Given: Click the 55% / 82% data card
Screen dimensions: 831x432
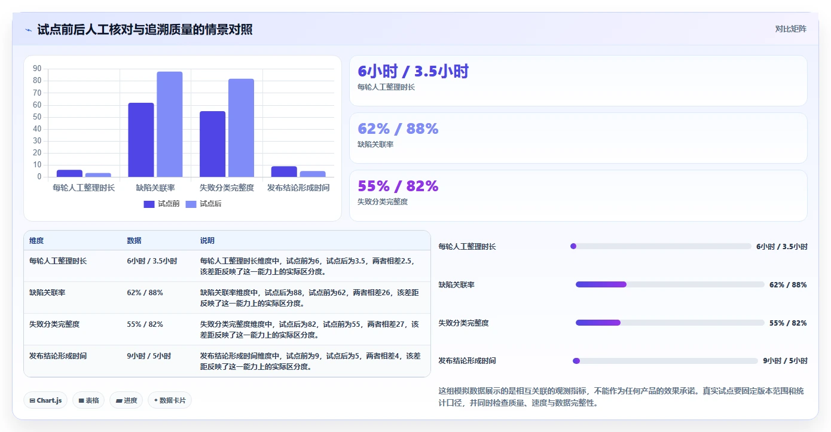Looking at the screenshot, I should point(578,195).
